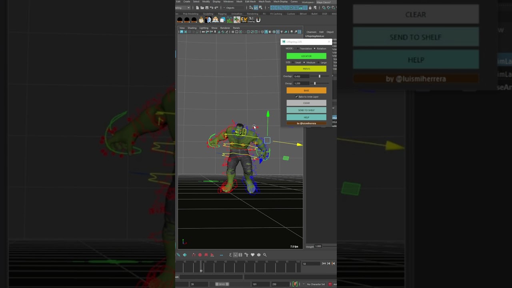The width and height of the screenshot is (512, 288).
Task: Click the stopwatch shelf icon
Action: [201, 20]
